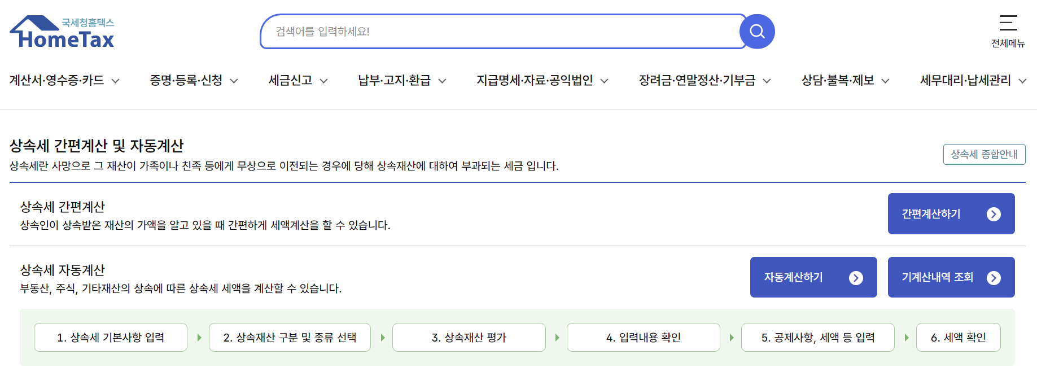Click the arrow between step 5 and step 6
The image size is (1037, 376).
pyautogui.click(x=907, y=337)
